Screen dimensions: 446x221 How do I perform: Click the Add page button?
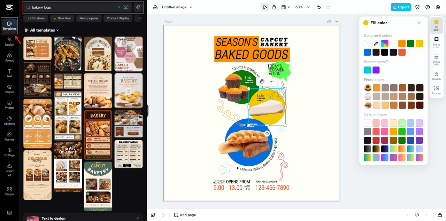(x=185, y=215)
